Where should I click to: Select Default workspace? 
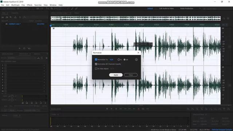[x=150, y=8]
